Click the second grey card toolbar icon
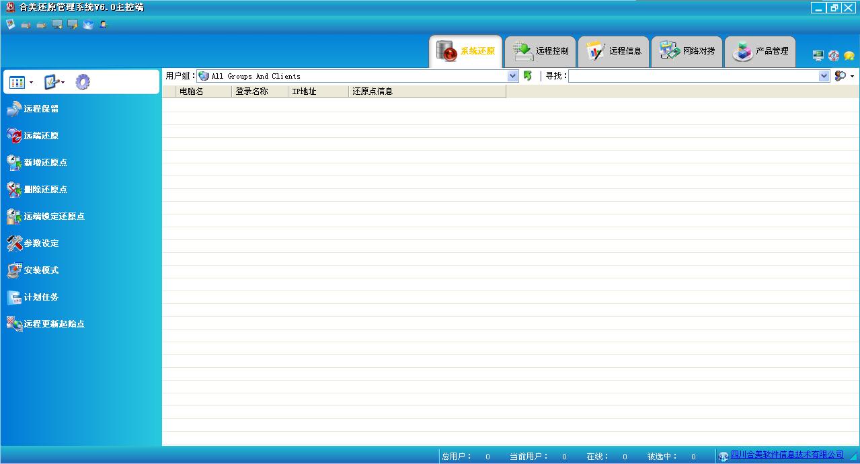 (x=42, y=25)
